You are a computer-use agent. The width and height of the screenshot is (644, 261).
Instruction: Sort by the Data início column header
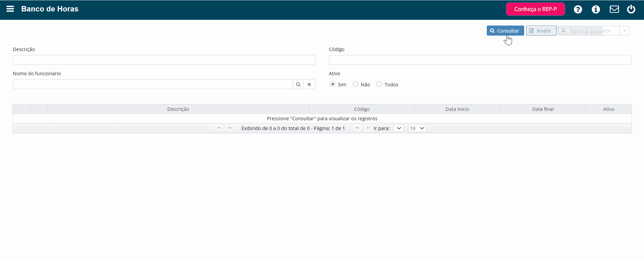coord(457,109)
